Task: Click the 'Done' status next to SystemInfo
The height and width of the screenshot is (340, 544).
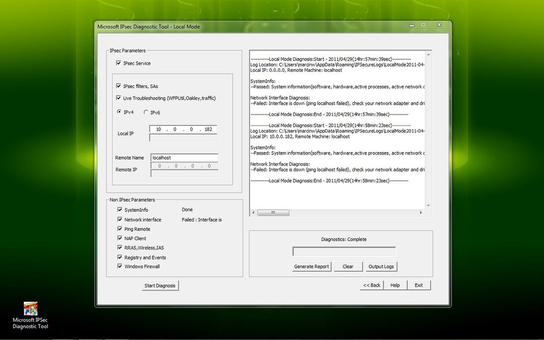Action: (x=187, y=210)
